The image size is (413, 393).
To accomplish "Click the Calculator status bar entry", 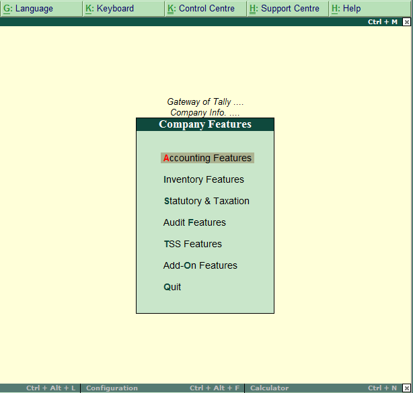I will pyautogui.click(x=269, y=388).
